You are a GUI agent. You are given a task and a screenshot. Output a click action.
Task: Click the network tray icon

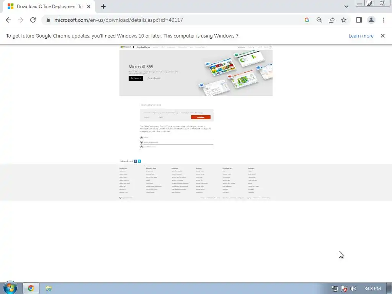pyautogui.click(x=335, y=289)
